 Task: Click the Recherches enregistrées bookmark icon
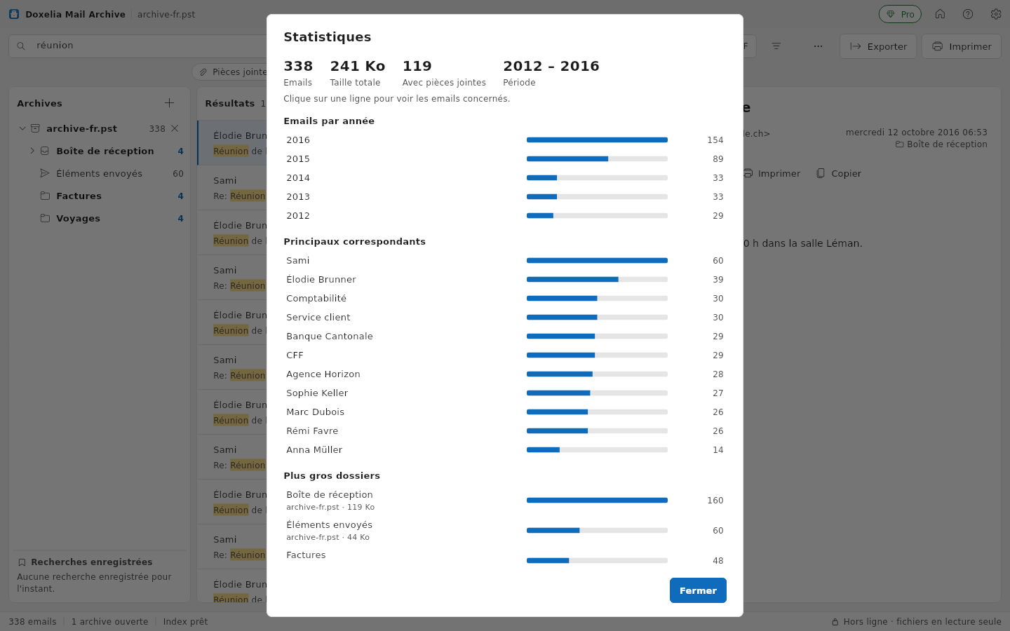click(x=22, y=562)
